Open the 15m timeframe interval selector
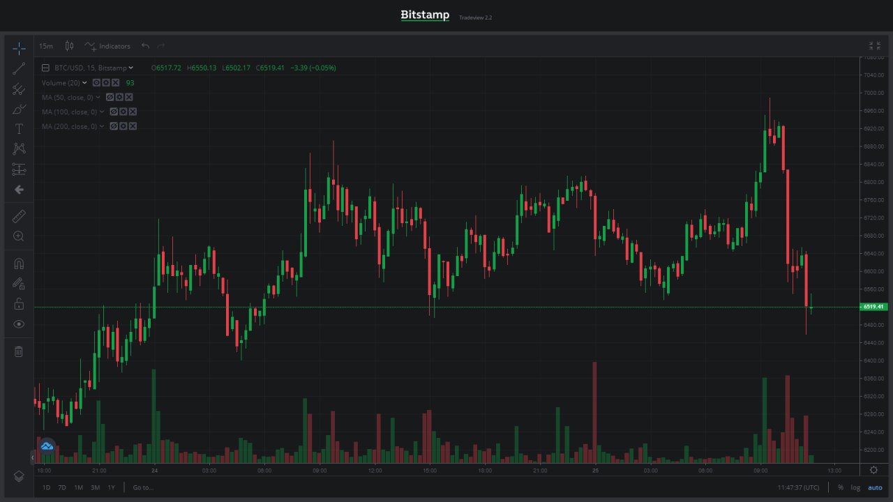The height and width of the screenshot is (502, 893). click(x=45, y=46)
